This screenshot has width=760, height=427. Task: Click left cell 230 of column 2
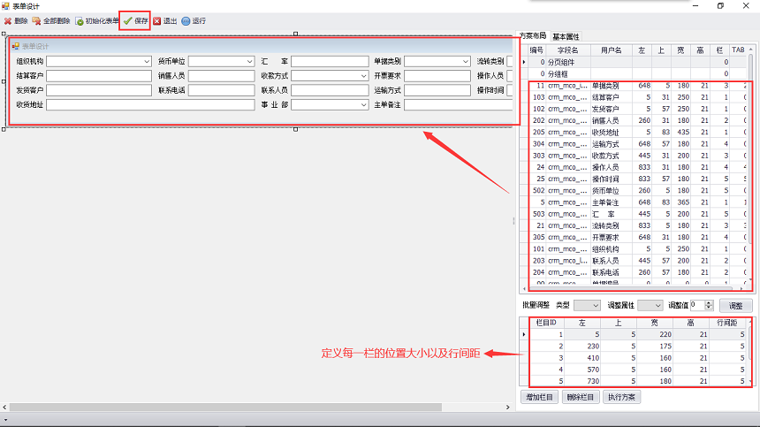(x=582, y=346)
